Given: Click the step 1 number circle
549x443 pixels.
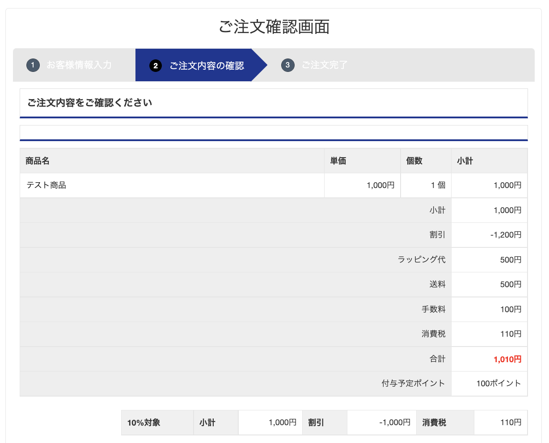Looking at the screenshot, I should pos(33,65).
